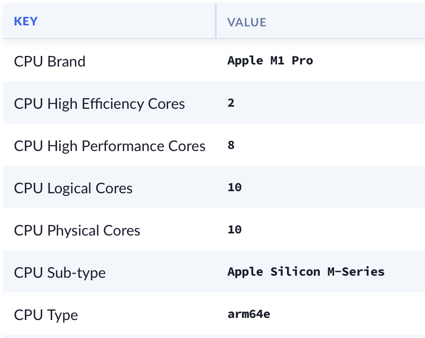Select the CPU Brand key label

click(50, 61)
